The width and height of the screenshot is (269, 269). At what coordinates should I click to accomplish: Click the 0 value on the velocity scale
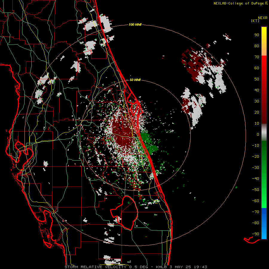coord(258,134)
